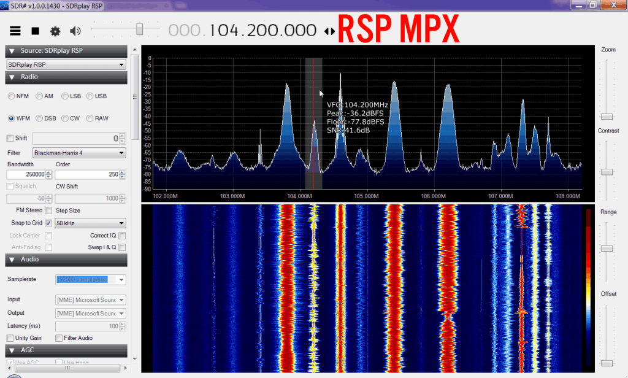The height and width of the screenshot is (378, 628).
Task: Click the Bandwidth value input field
Action: tap(26, 175)
